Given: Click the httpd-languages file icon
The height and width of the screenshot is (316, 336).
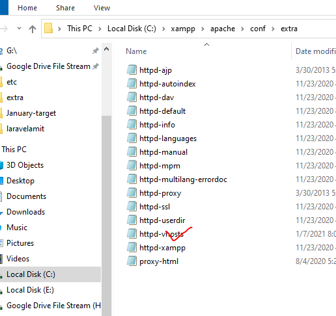Looking at the screenshot, I should tap(132, 138).
